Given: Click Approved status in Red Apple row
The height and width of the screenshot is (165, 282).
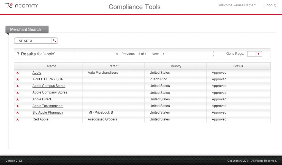Looking at the screenshot, I should pos(219,119).
